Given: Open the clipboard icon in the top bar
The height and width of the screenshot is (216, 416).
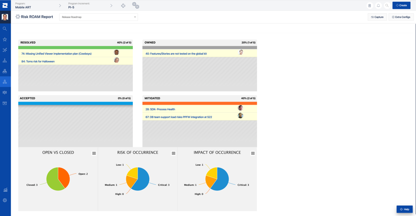Looking at the screenshot, I should 370,5.
